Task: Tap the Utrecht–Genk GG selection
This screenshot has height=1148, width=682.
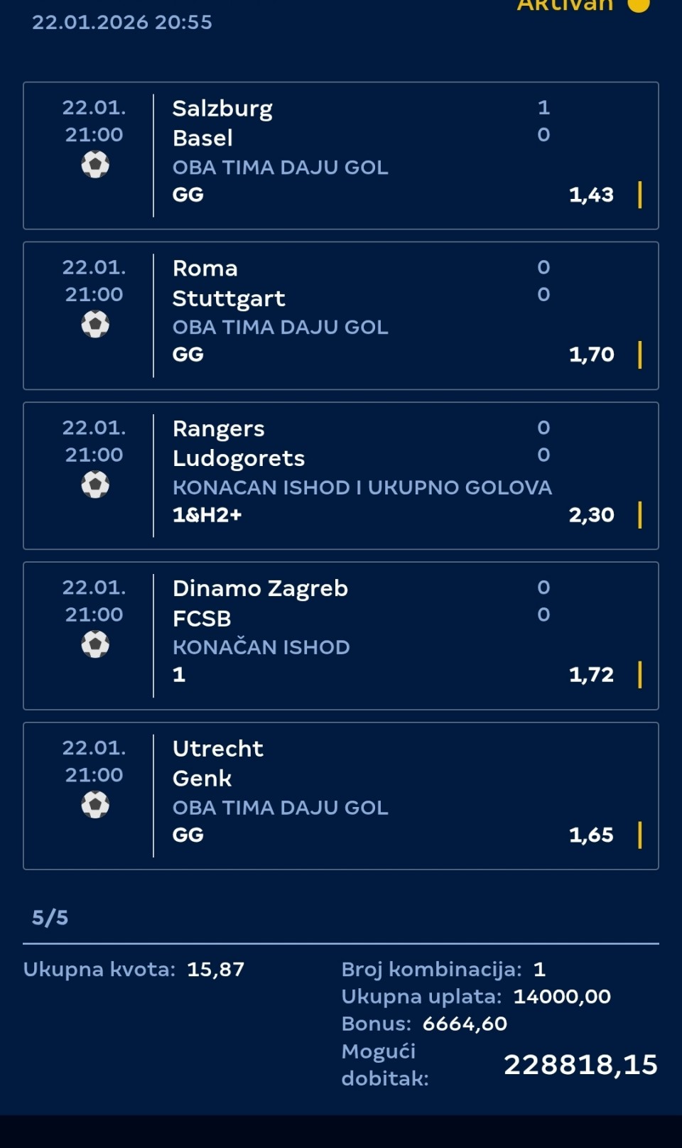Action: point(188,835)
